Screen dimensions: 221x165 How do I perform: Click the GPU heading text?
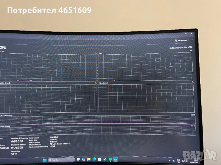coord(3,47)
